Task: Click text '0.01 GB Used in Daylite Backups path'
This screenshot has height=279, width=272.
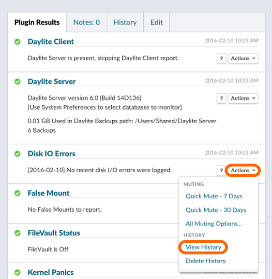Action: [x=80, y=121]
